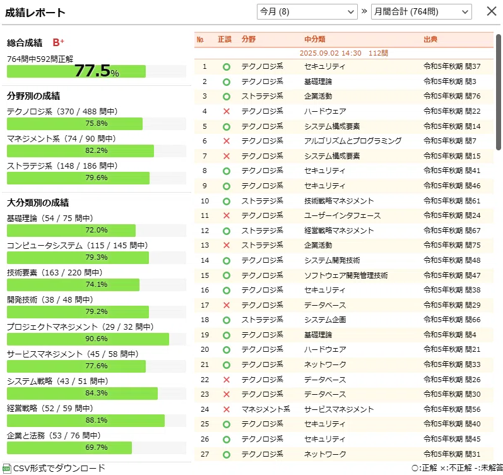503x475 pixels.
Task: Click マネジメント系 field in row 24
Action: 266,409
